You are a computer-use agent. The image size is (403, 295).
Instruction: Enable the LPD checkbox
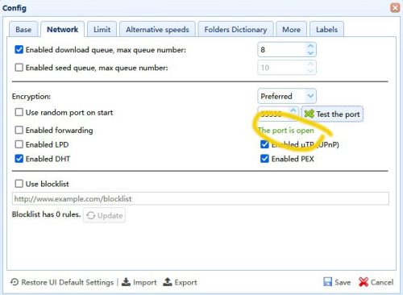(19, 144)
